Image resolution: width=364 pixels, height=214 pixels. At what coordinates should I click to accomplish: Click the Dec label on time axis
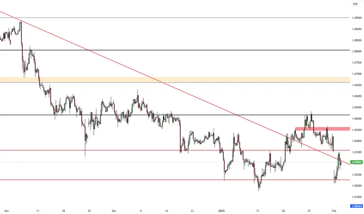(114, 211)
